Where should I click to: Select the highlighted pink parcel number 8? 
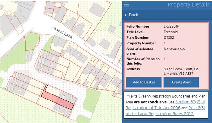pos(62,102)
